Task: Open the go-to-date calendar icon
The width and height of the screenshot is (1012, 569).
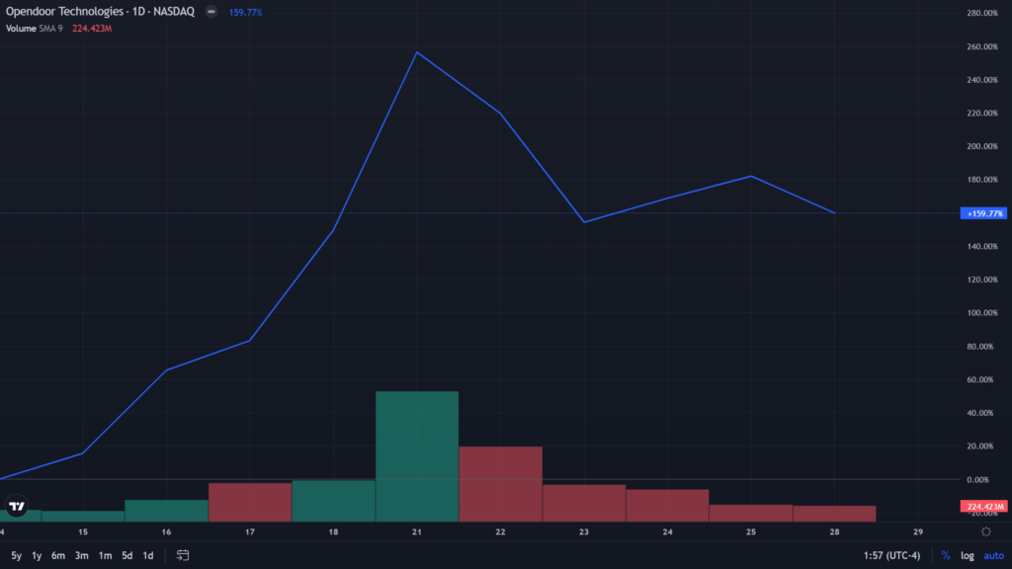Action: (x=183, y=555)
